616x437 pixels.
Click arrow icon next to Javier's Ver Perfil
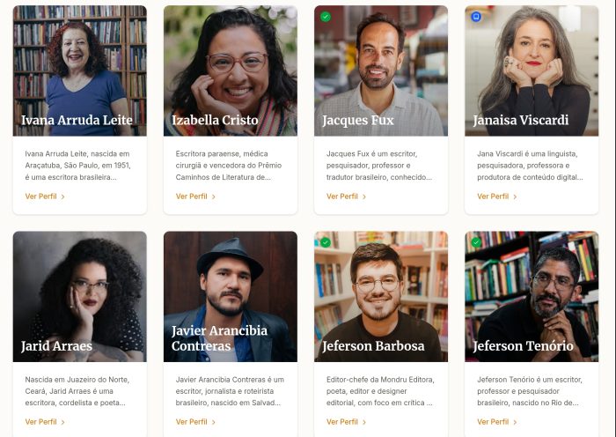coord(214,422)
